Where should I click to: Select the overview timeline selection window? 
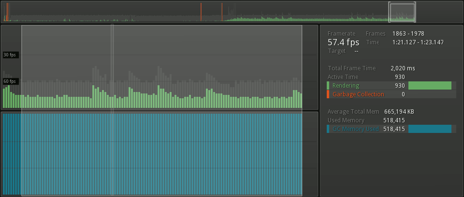point(402,12)
